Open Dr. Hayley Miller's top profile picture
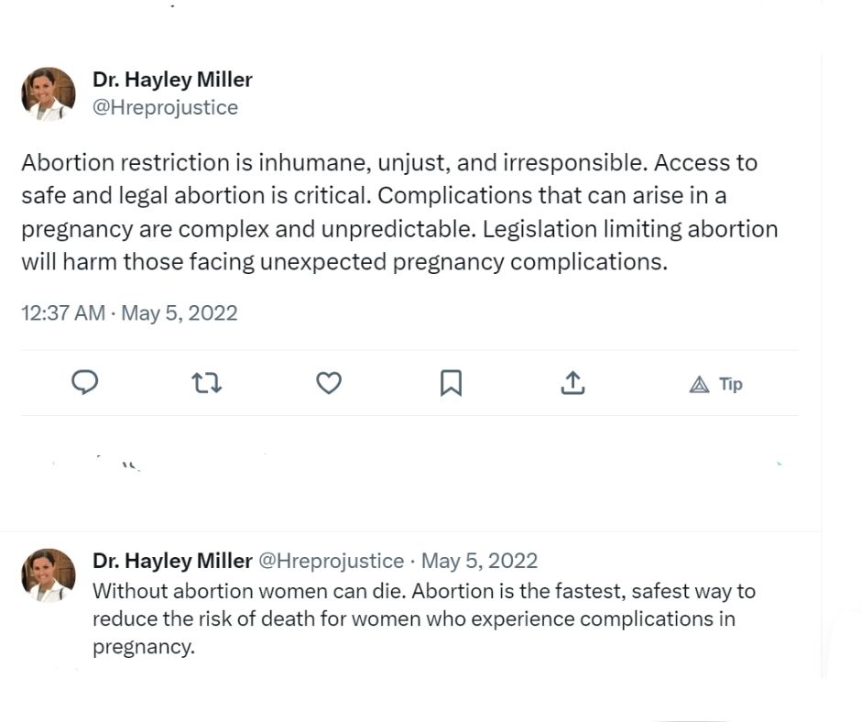Viewport: 861px width, 722px height. pos(49,94)
